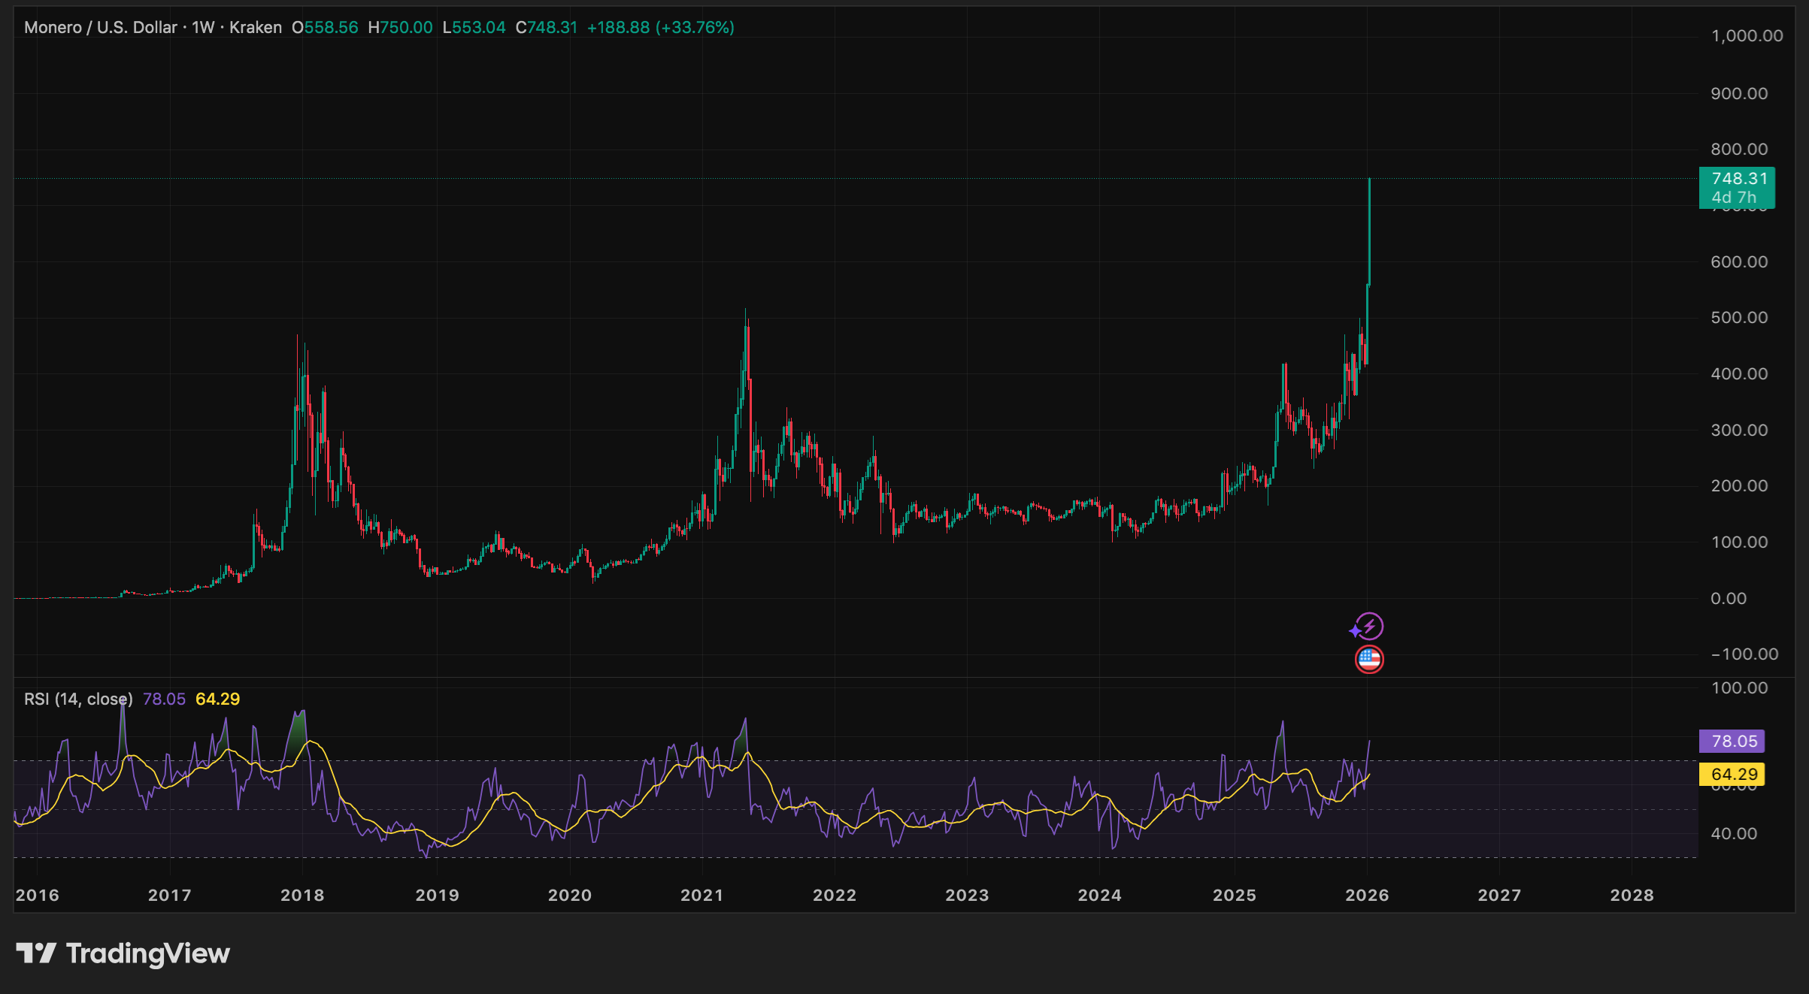The height and width of the screenshot is (994, 1809).
Task: Click the 1,000.00 price scale label
Action: [x=1747, y=36]
